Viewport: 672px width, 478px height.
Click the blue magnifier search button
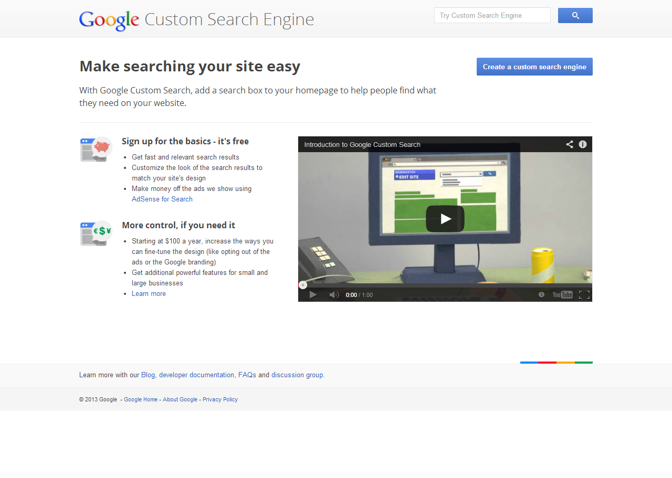(575, 16)
